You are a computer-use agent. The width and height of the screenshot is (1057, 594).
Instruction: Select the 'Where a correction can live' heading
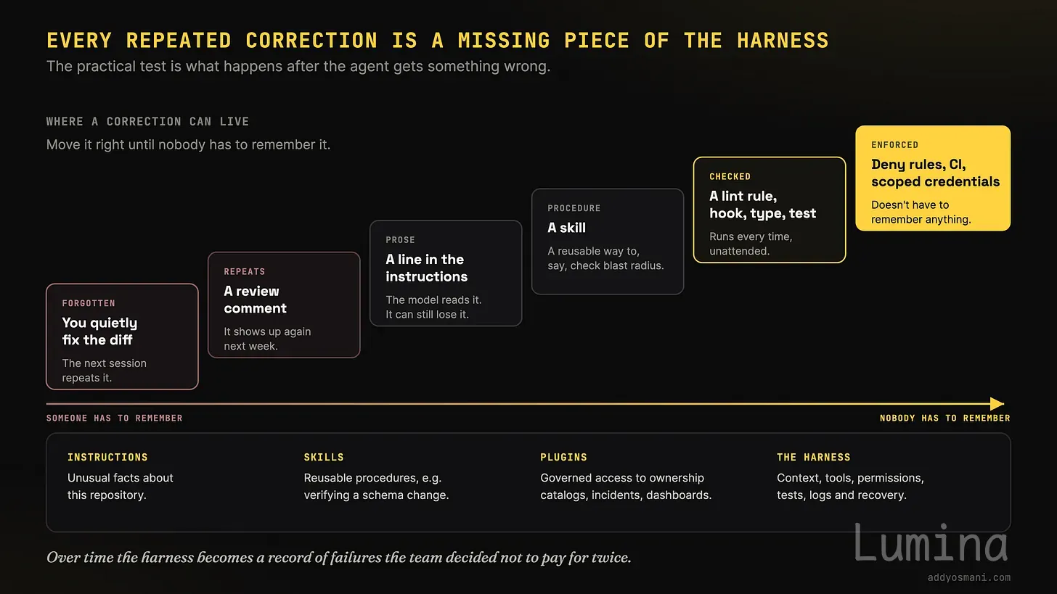(148, 121)
